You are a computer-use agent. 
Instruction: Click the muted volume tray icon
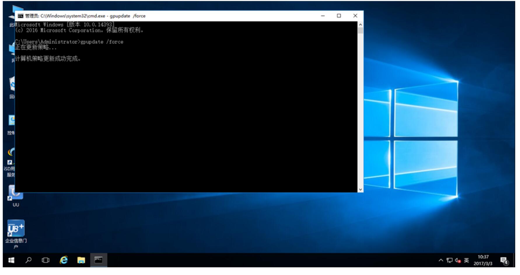[x=458, y=260]
